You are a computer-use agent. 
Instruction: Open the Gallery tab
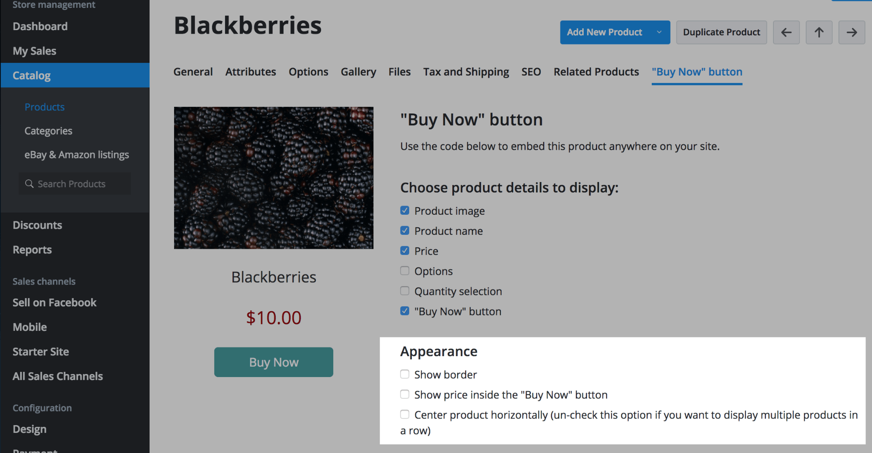[x=358, y=72]
